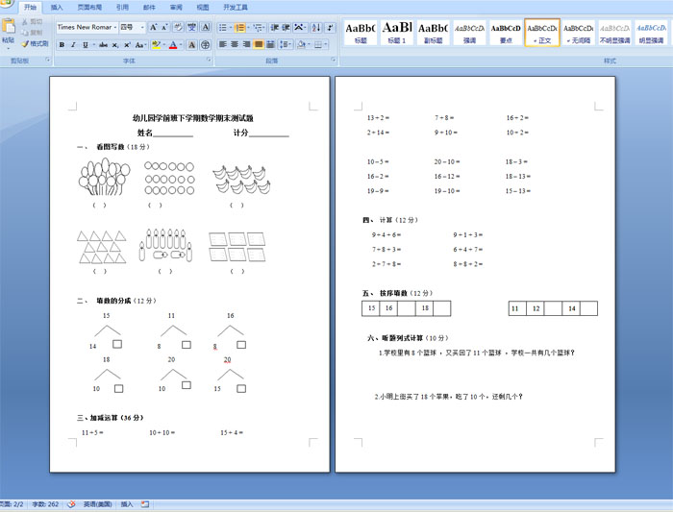Click the Borders icon

pyautogui.click(x=317, y=44)
